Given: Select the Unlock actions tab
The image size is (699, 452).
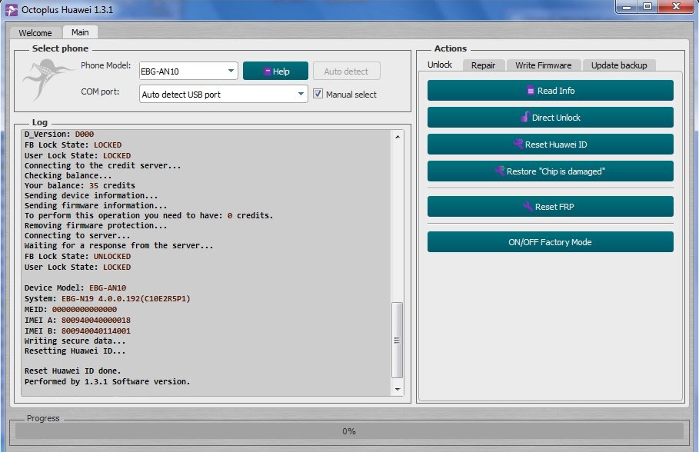Looking at the screenshot, I should click(x=440, y=65).
